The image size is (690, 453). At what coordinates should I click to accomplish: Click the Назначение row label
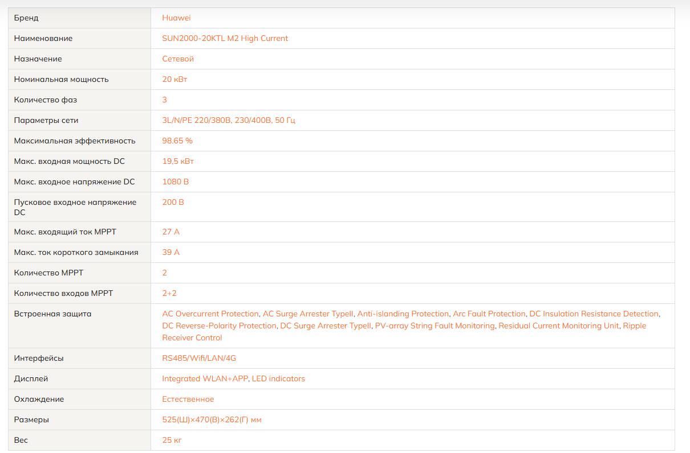(x=38, y=59)
